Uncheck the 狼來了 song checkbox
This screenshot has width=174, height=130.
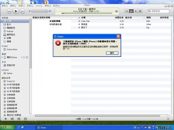point(79,28)
